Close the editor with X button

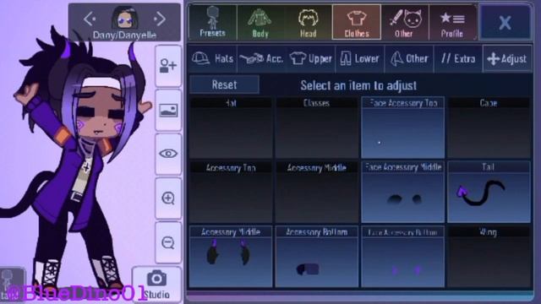(505, 23)
